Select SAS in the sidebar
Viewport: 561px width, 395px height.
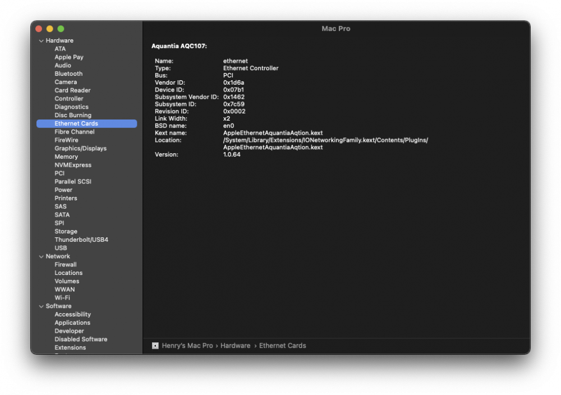(60, 206)
